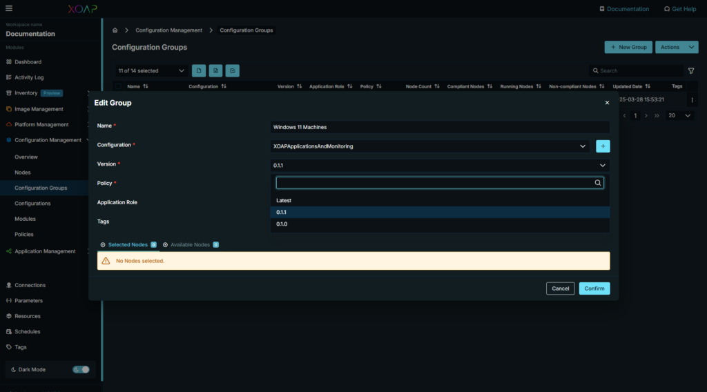Select the Latest version option
This screenshot has height=392, width=707.
click(x=284, y=201)
